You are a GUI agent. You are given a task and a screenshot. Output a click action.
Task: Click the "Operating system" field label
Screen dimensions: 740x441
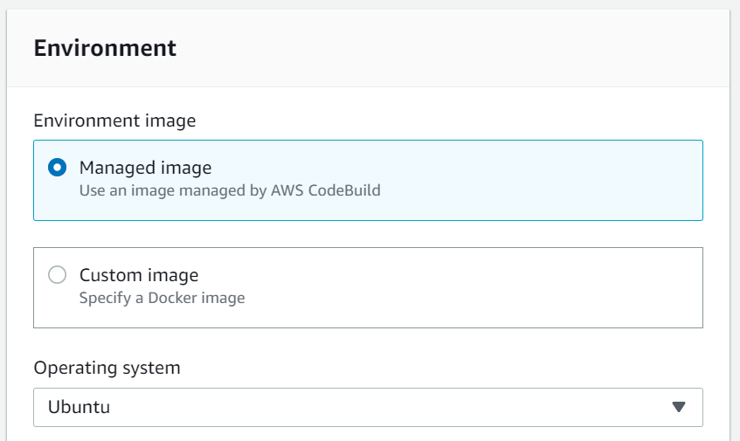[107, 368]
